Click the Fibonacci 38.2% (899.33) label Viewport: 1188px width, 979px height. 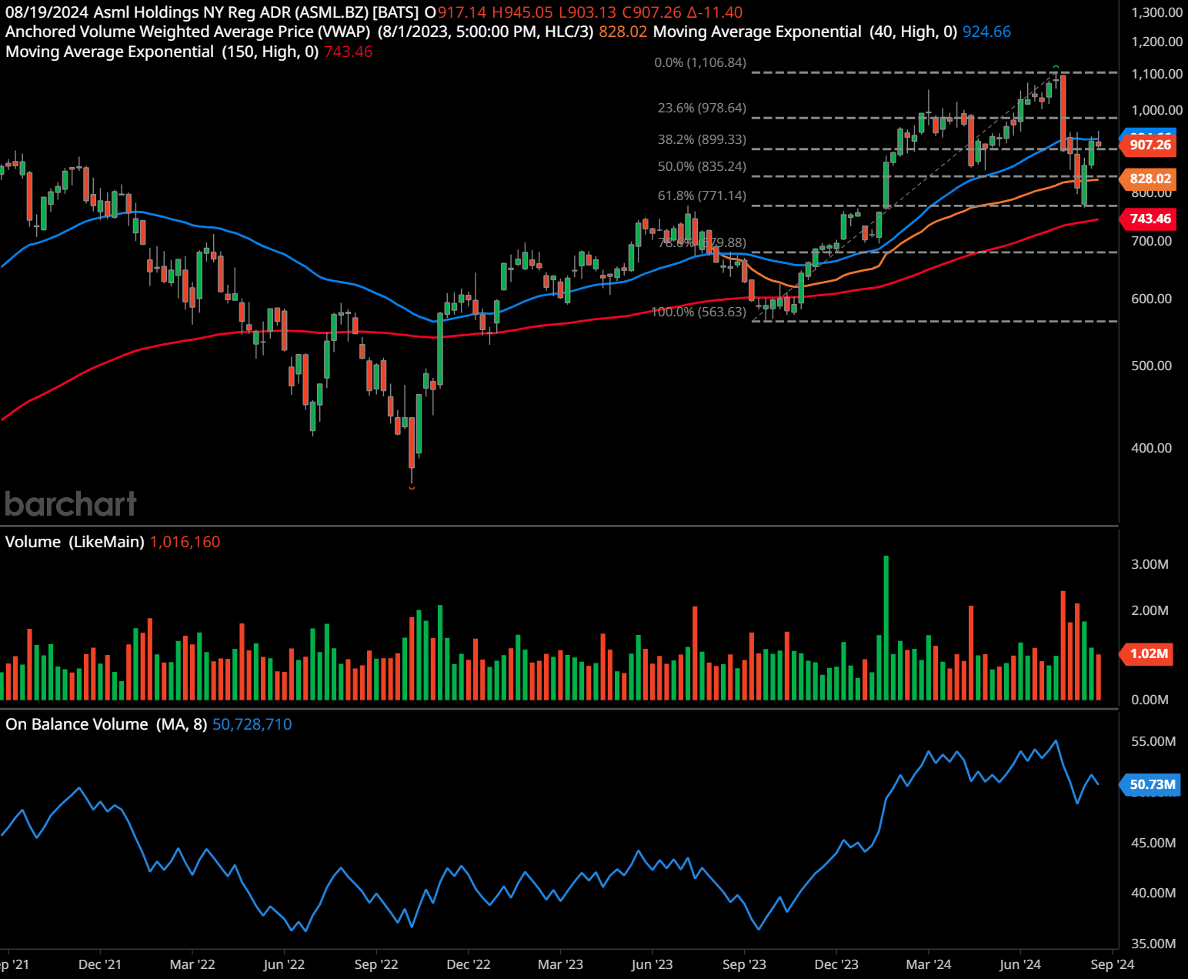point(702,139)
